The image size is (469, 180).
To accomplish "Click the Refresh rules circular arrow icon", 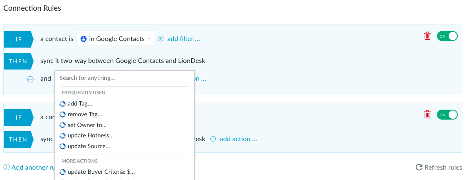I will pyautogui.click(x=419, y=167).
